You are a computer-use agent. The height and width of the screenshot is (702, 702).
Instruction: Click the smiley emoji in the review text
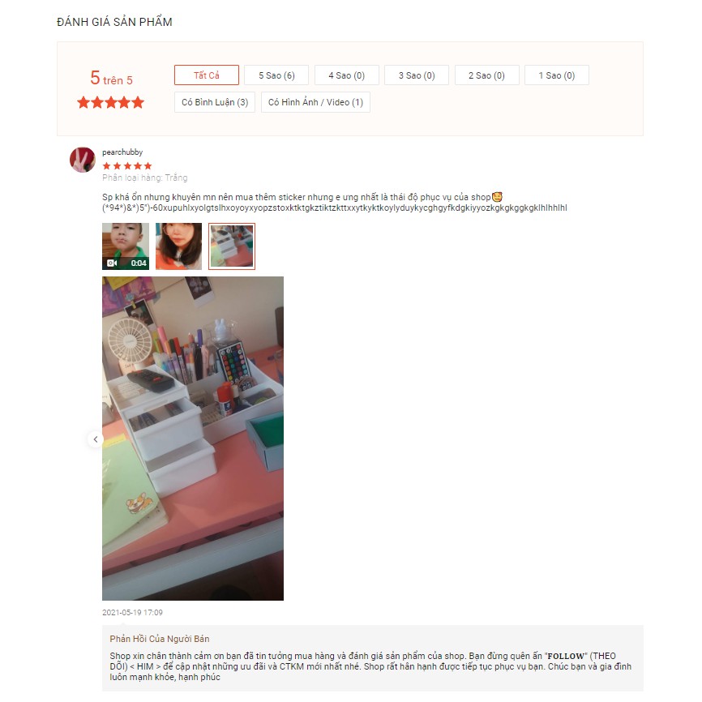point(497,197)
